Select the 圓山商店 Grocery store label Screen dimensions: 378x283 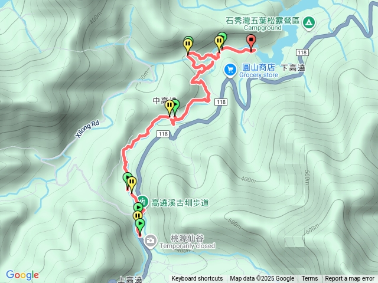click(259, 71)
